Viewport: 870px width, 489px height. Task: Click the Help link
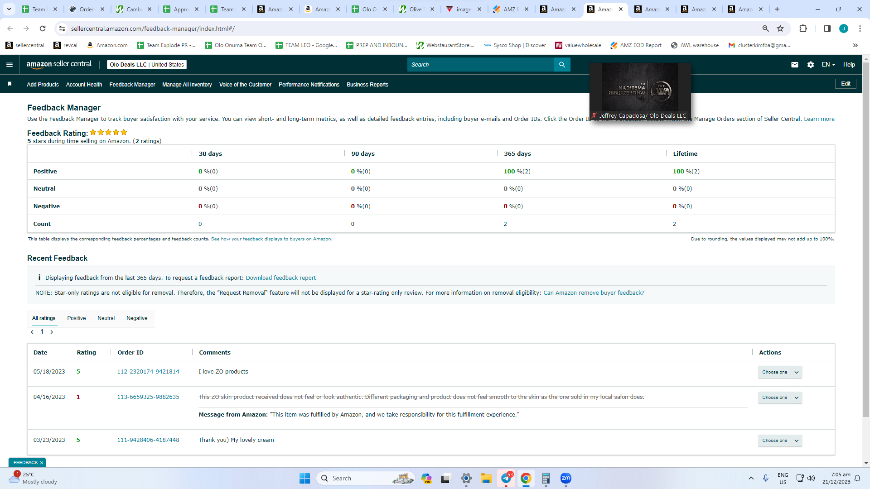point(849,65)
